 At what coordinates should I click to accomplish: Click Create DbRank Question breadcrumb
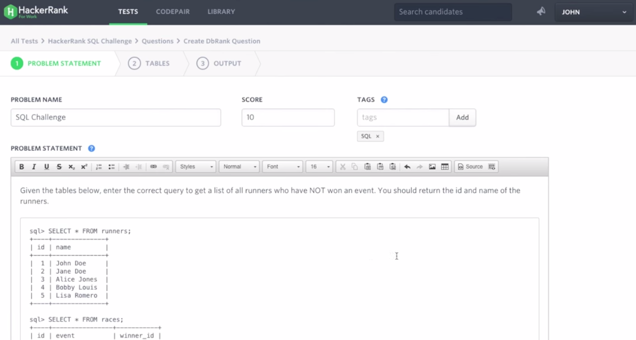(x=222, y=41)
